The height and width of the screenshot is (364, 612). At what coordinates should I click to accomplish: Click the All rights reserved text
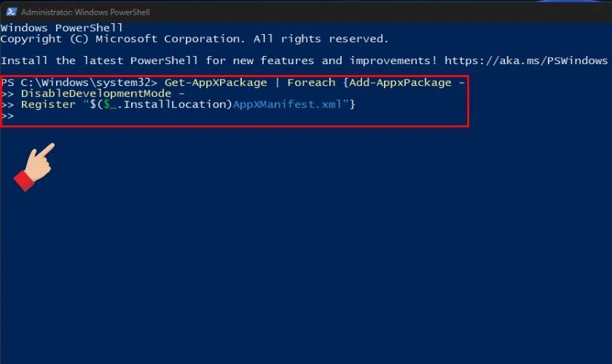(321, 39)
